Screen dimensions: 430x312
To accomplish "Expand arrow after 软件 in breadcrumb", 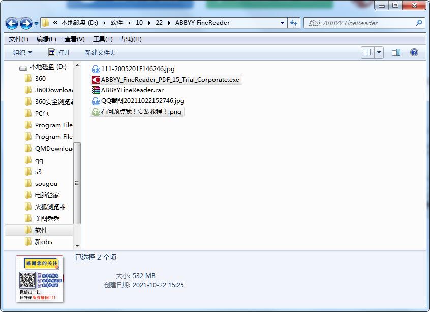I will (x=129, y=23).
